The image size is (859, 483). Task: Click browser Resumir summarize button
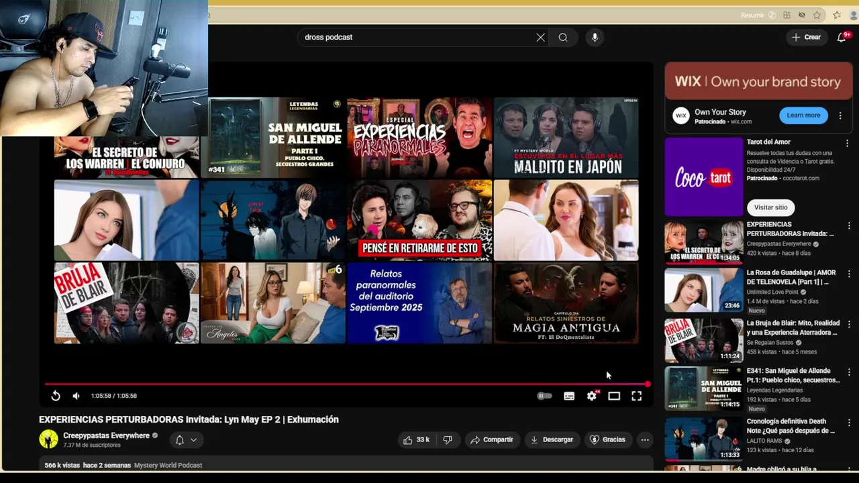pyautogui.click(x=752, y=15)
